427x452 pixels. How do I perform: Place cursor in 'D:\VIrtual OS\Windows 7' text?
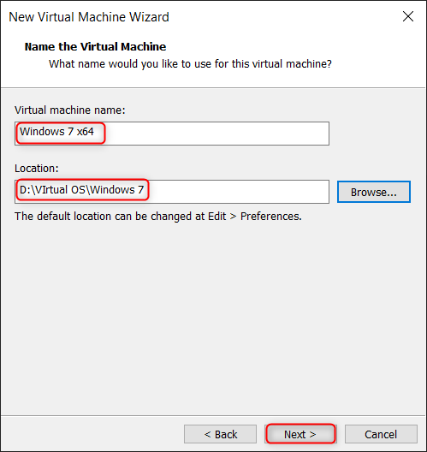tap(81, 190)
